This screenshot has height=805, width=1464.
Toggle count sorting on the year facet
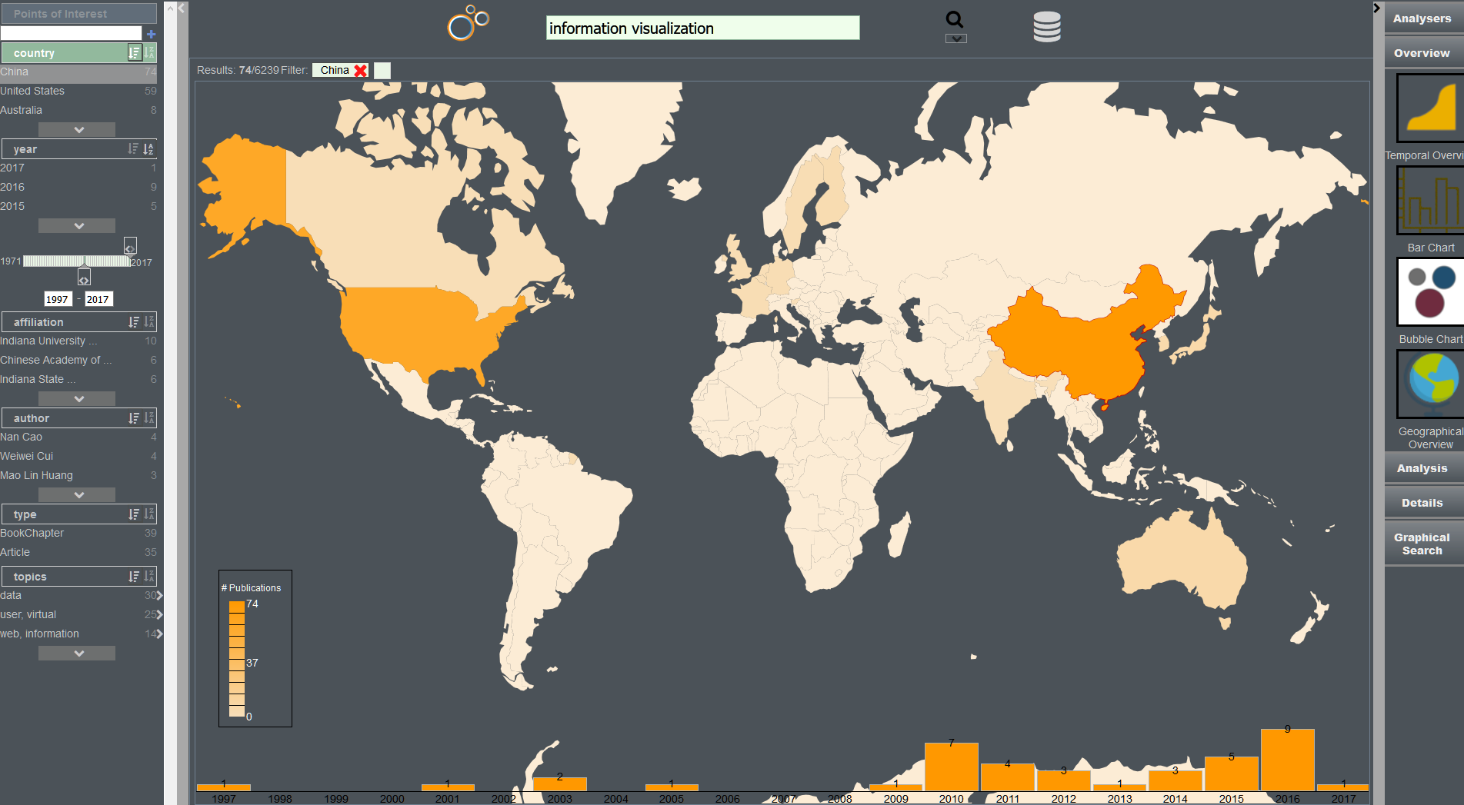pos(133,148)
